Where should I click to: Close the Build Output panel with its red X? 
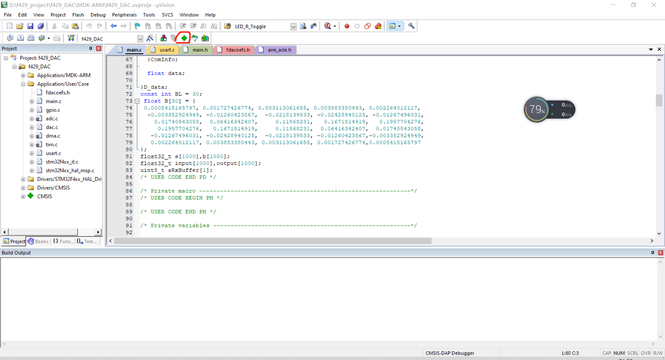660,253
